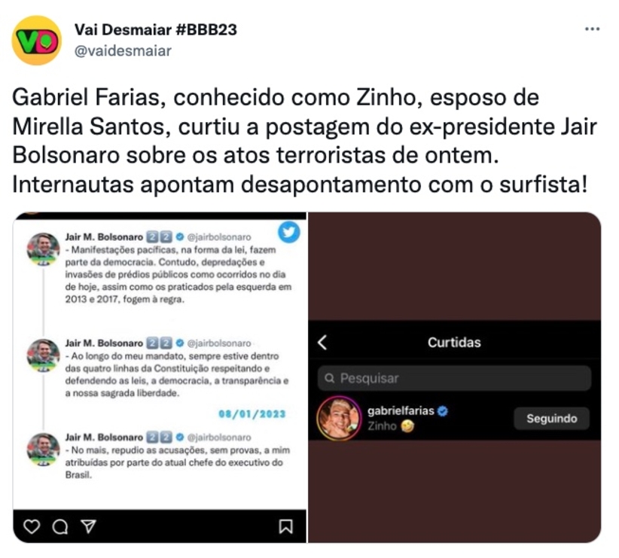The height and width of the screenshot is (558, 619).
Task: Click the gabrielfarias profile picture
Action: click(x=339, y=419)
